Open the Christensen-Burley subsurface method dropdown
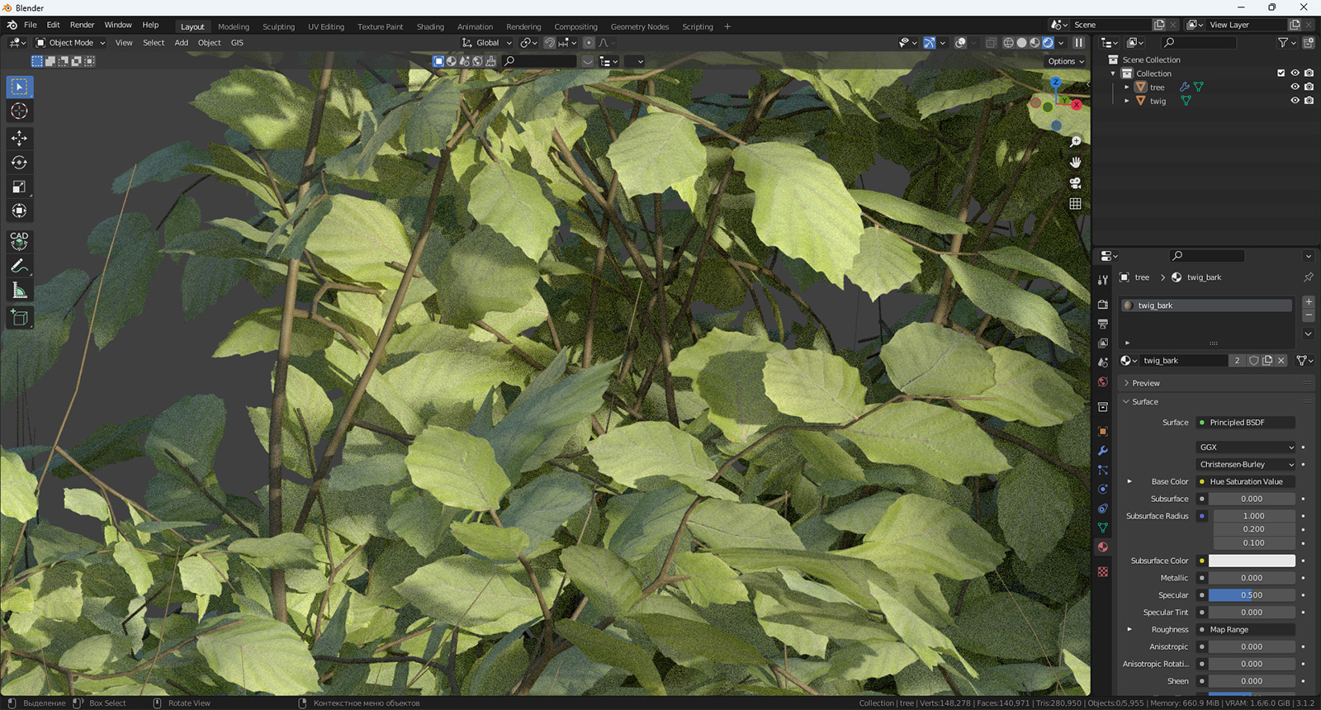 (1246, 465)
